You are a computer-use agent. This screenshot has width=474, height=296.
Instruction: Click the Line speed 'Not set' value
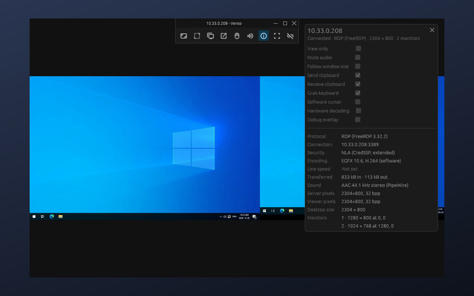[x=350, y=169]
